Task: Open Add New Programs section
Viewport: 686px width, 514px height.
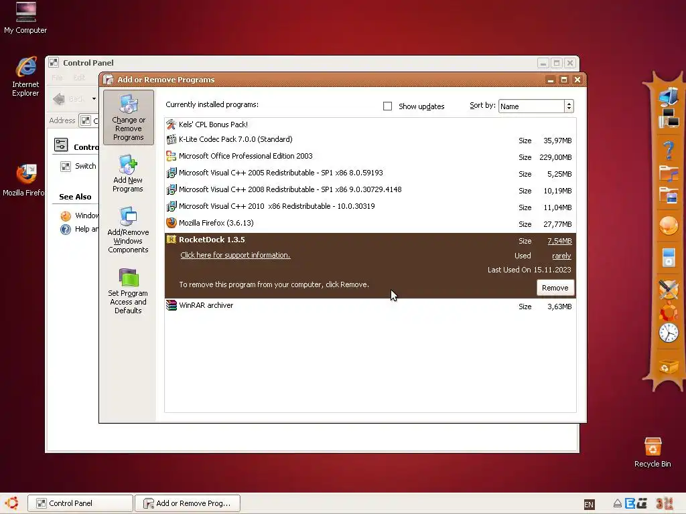Action: point(128,173)
